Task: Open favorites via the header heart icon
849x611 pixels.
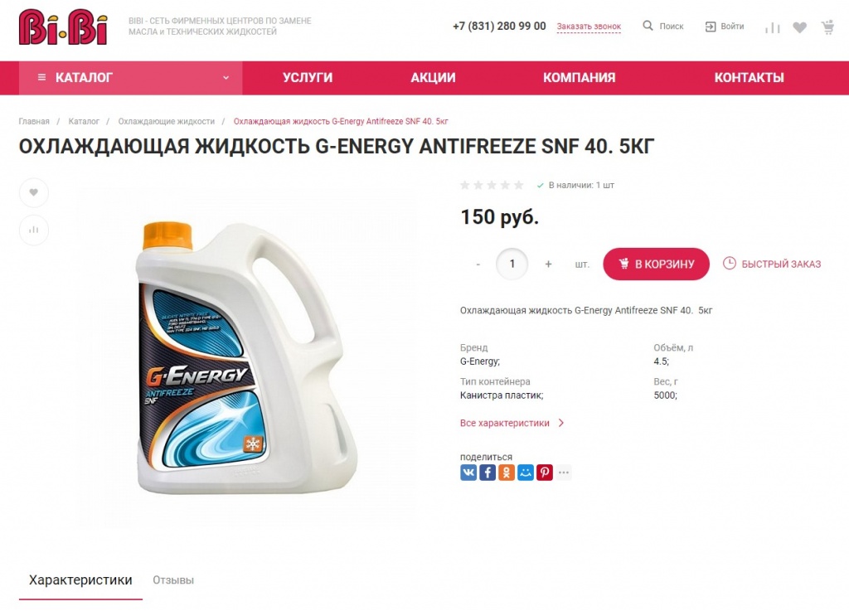Action: point(800,27)
